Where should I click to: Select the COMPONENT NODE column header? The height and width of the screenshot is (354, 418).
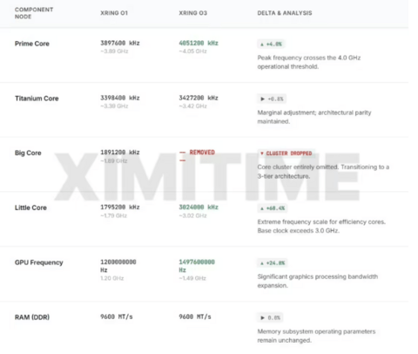point(34,13)
